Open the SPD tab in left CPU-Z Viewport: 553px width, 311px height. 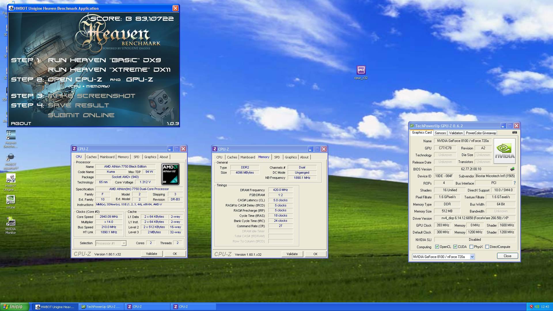point(137,157)
